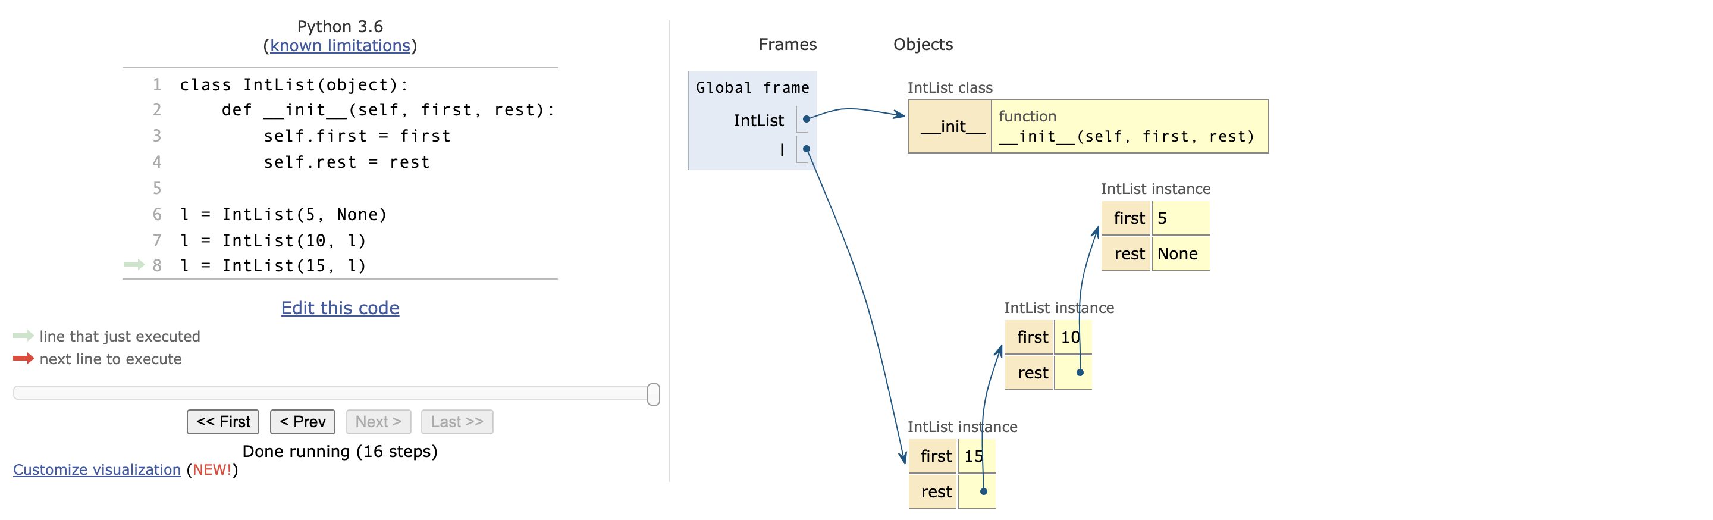Go to first step with << First
The image size is (1713, 520).
(223, 422)
